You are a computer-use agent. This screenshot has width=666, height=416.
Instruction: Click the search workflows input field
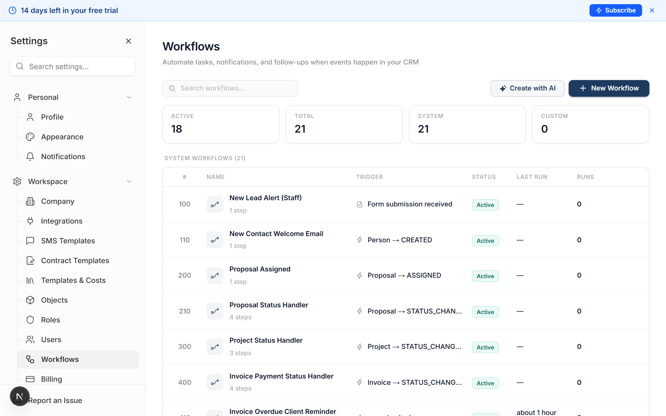[x=230, y=88]
